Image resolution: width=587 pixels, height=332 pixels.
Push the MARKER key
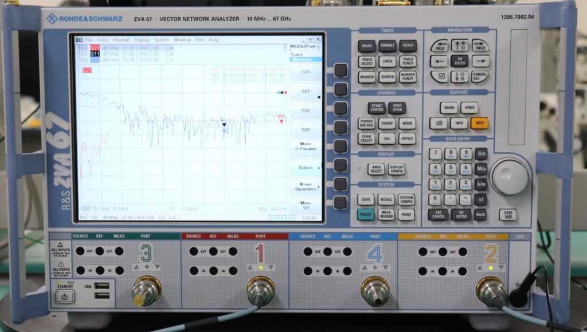point(367,77)
